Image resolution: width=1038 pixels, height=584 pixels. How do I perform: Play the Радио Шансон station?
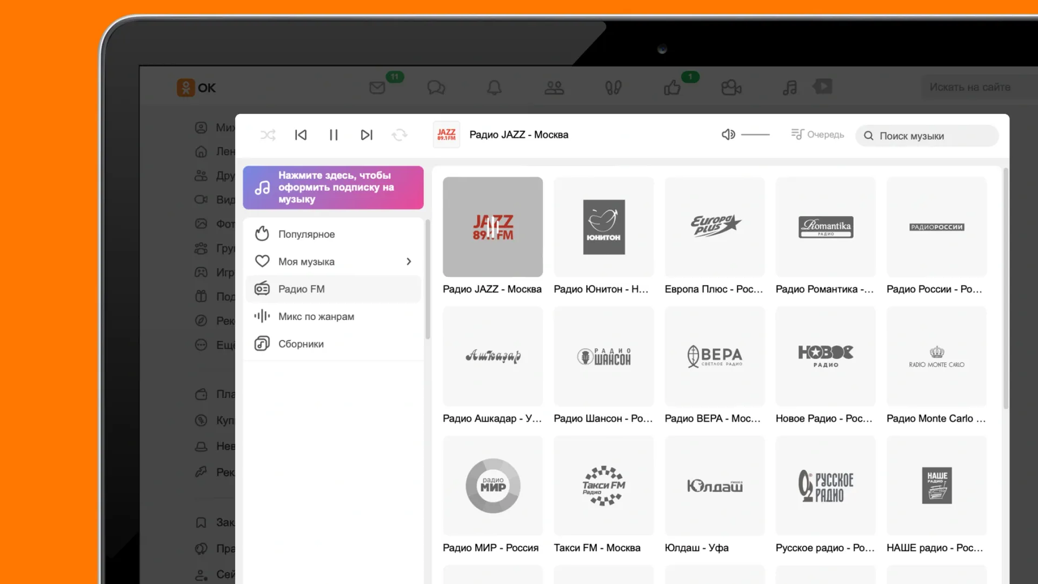604,356
